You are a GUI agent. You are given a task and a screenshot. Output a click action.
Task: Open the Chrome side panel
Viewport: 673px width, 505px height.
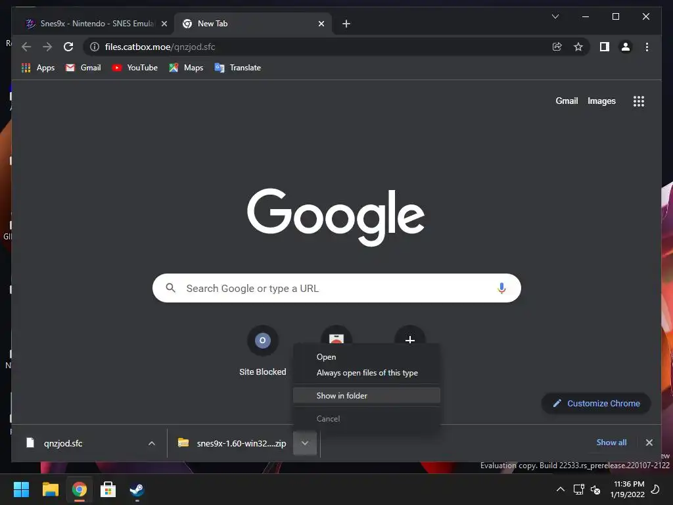click(x=605, y=47)
